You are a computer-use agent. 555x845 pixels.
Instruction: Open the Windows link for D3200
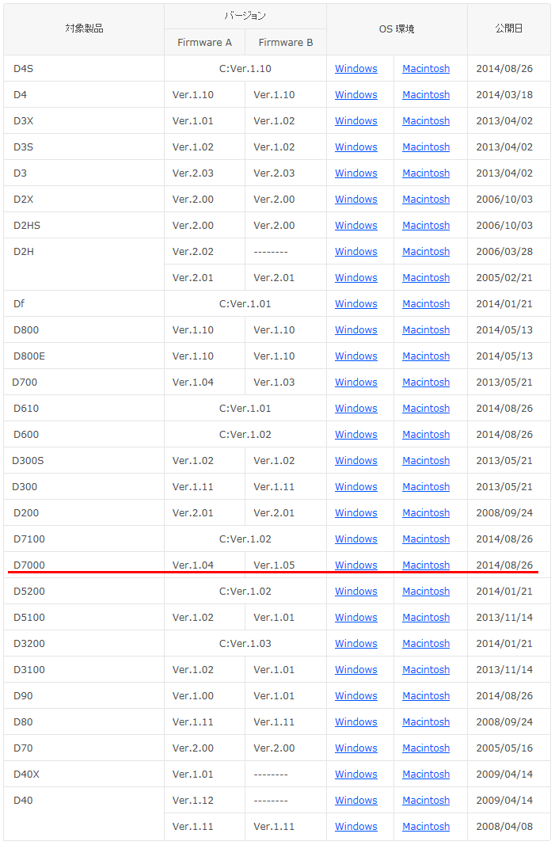point(355,643)
